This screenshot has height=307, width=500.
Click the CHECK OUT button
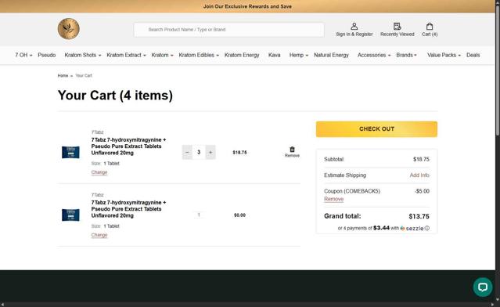click(376, 129)
